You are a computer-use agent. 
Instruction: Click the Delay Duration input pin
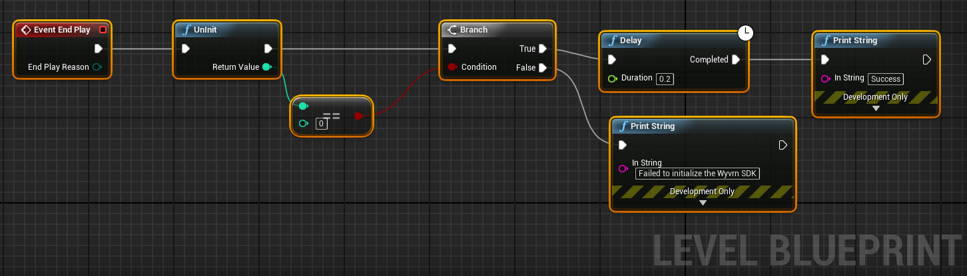[612, 78]
